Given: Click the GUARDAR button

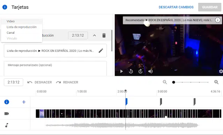Looking at the screenshot, I should pos(210,7).
